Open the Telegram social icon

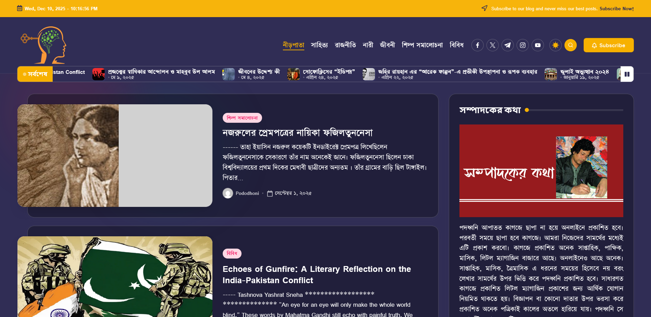(508, 45)
